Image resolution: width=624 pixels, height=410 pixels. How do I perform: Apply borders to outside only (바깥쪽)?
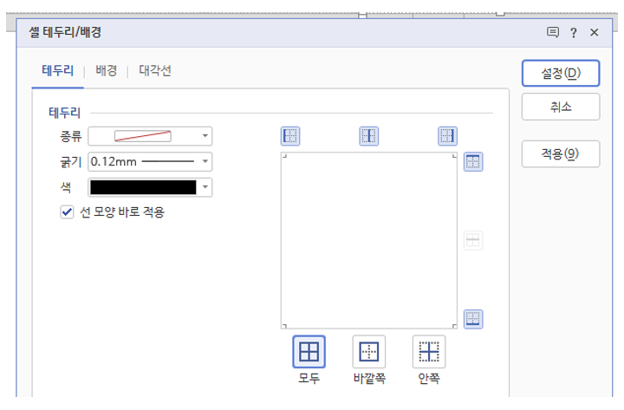pyautogui.click(x=369, y=351)
